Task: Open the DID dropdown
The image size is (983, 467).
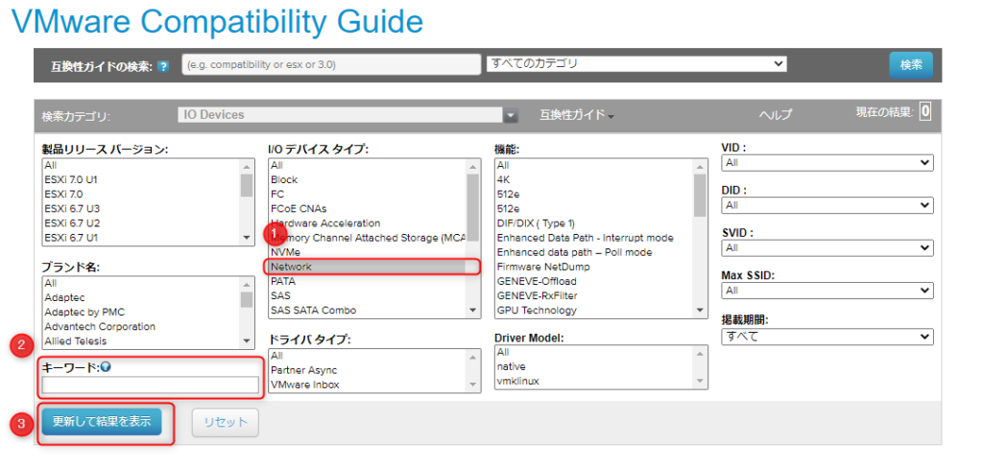Action: pyautogui.click(x=827, y=205)
